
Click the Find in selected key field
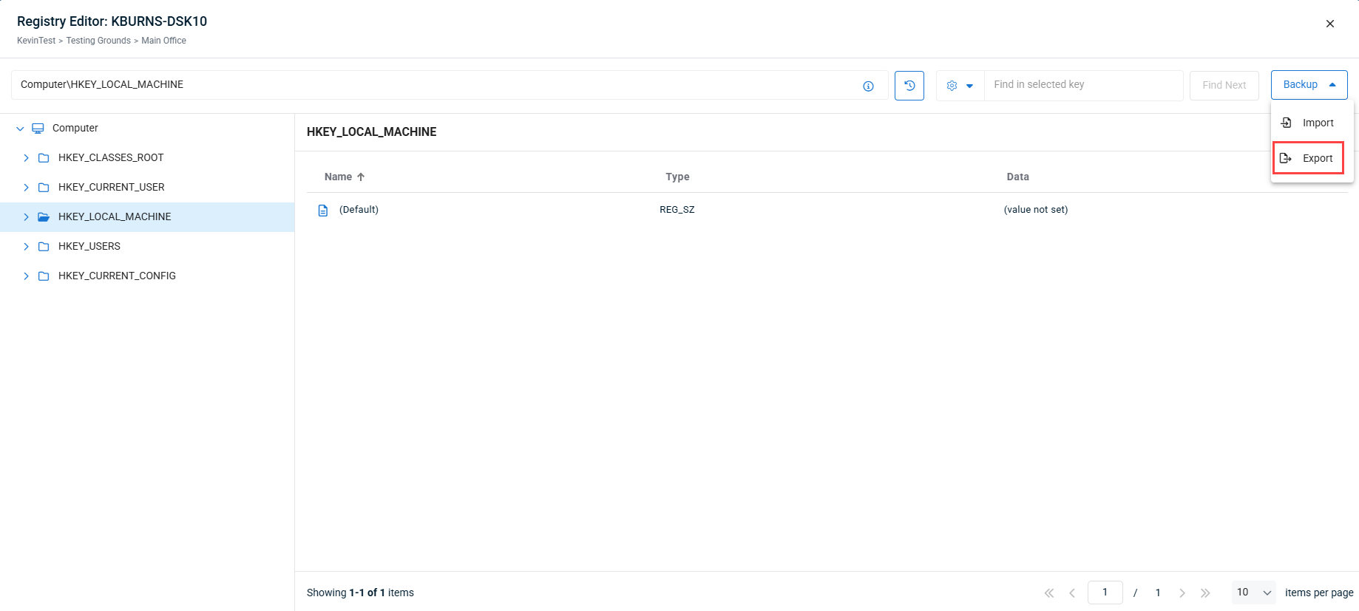(x=1083, y=85)
